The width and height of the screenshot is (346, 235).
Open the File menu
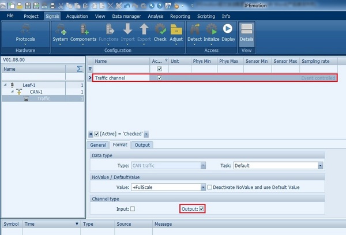point(10,16)
